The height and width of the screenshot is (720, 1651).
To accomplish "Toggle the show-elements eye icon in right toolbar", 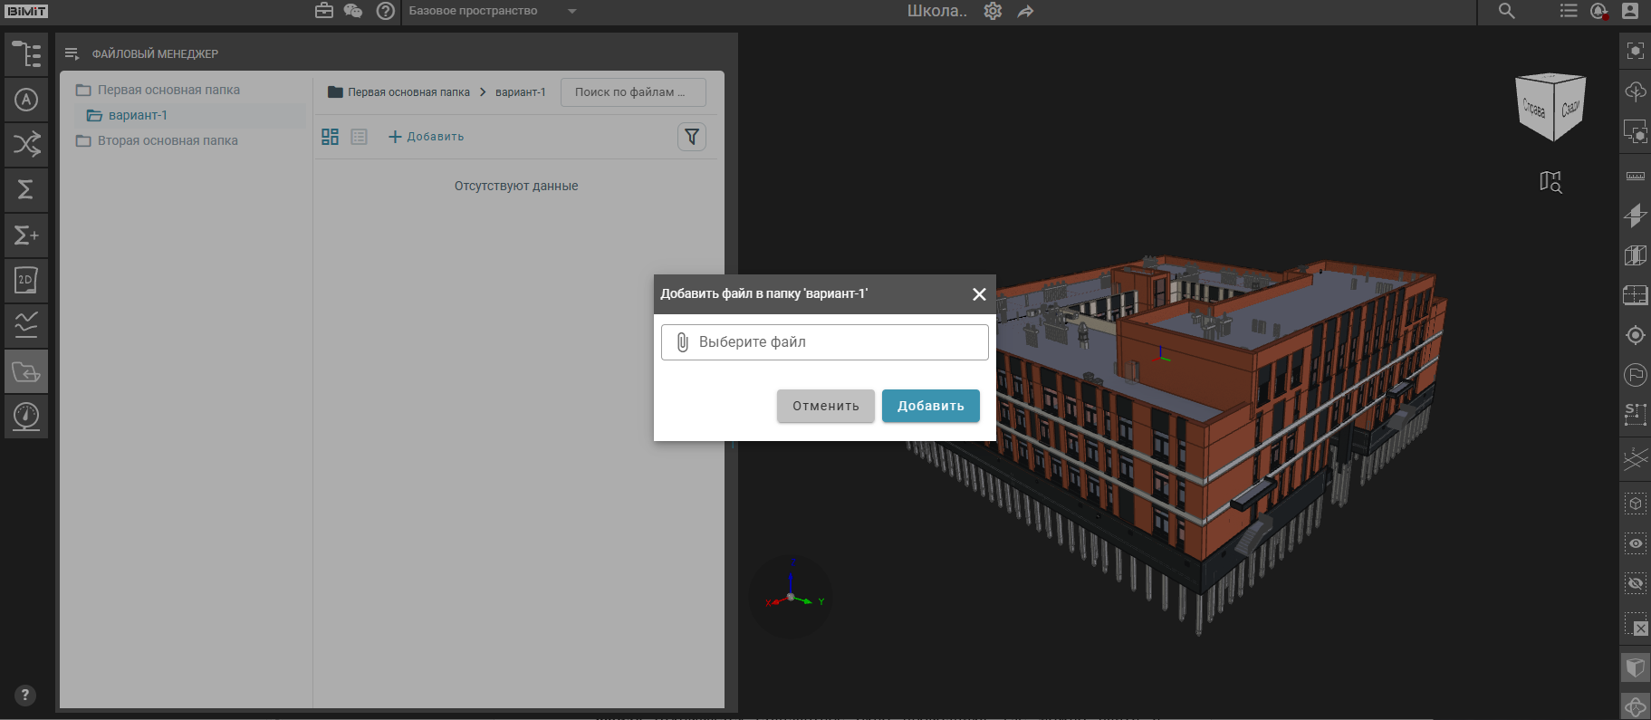I will (1636, 543).
